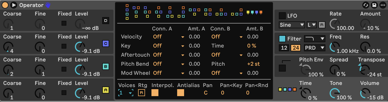Open the LFO Sine waveform dropdown

coord(292,25)
